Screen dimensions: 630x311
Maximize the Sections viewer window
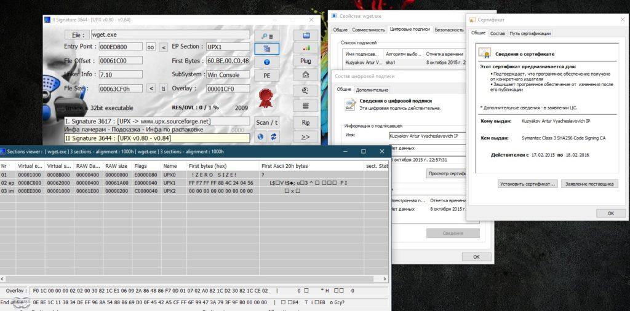coord(363,151)
